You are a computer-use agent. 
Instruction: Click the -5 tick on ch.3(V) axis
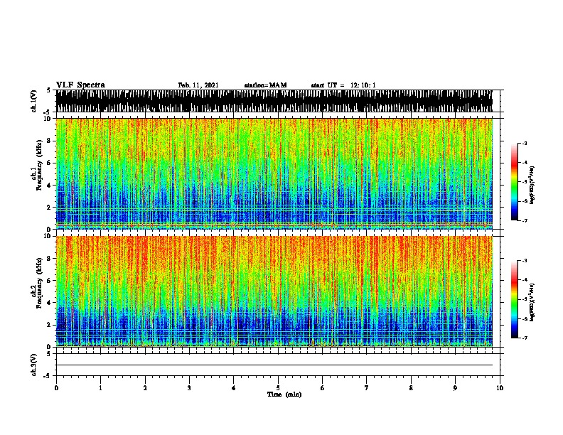tap(48, 376)
